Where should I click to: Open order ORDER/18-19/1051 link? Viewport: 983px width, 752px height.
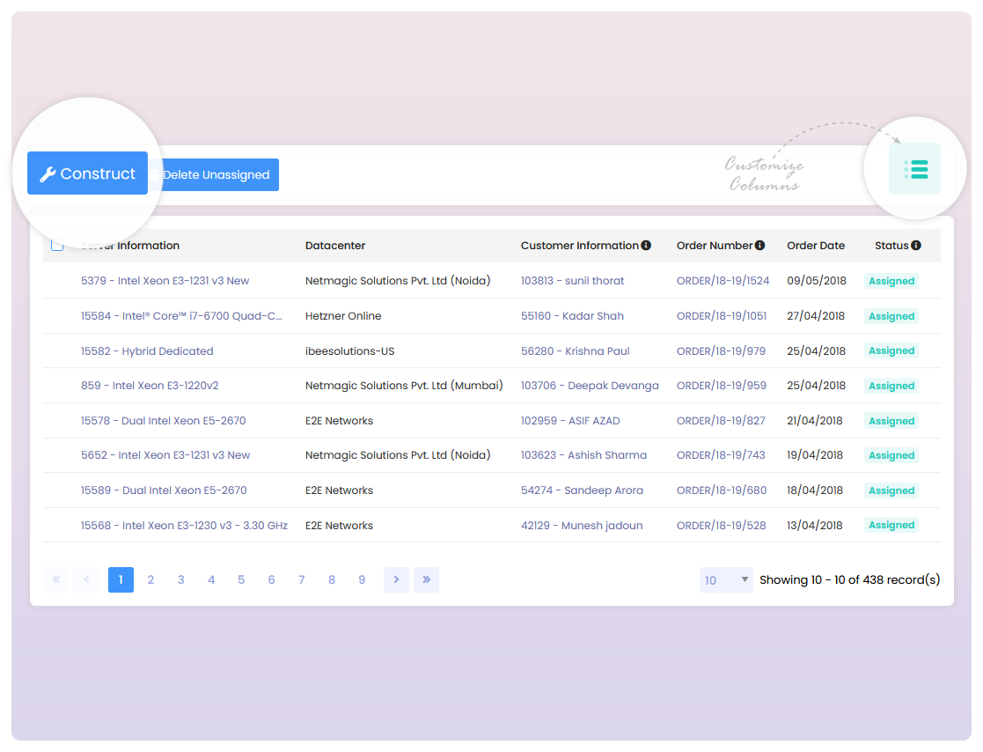coord(722,316)
